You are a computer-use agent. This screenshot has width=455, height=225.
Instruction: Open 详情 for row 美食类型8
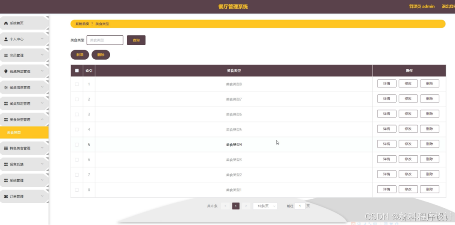(x=387, y=83)
